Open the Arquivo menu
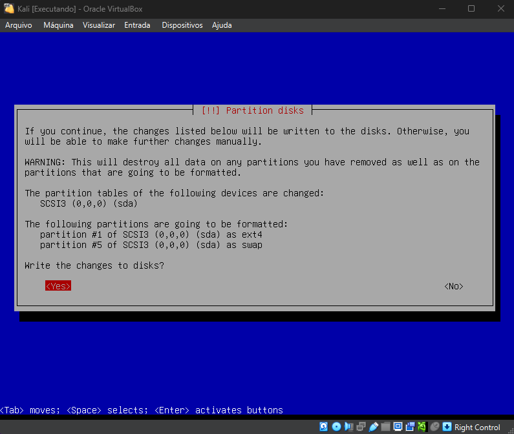The image size is (514, 434). pyautogui.click(x=19, y=25)
